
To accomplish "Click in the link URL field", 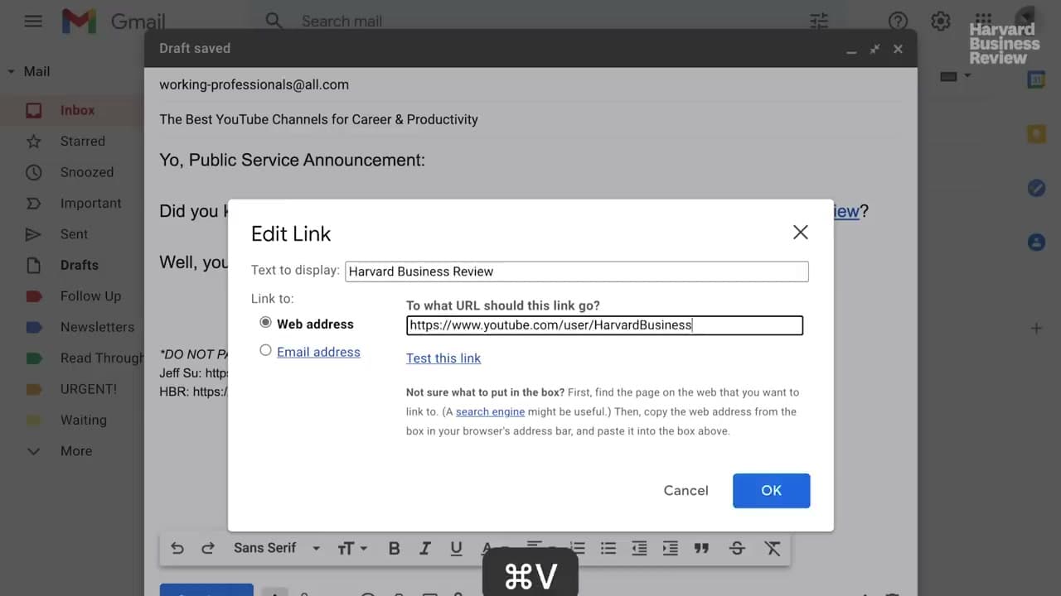I will coord(604,325).
